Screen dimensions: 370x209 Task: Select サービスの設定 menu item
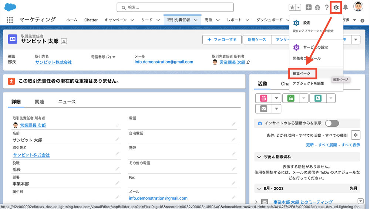pyautogui.click(x=316, y=47)
